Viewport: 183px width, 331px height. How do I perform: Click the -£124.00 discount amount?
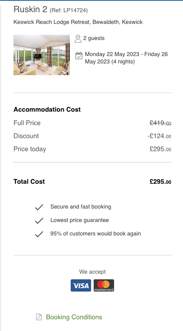pyautogui.click(x=160, y=136)
